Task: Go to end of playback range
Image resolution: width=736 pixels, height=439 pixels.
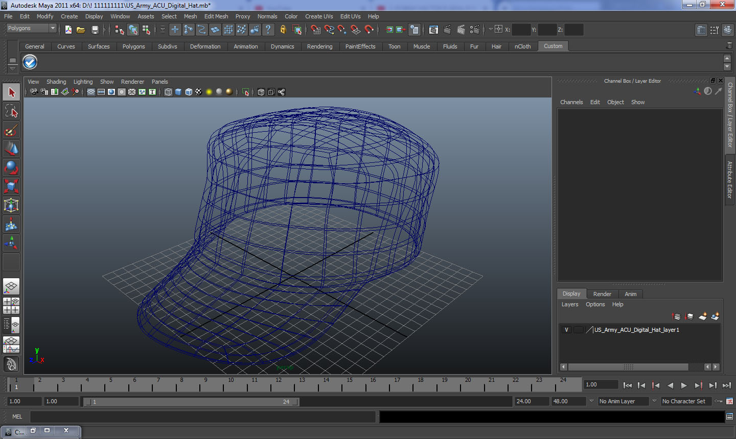Action: point(727,385)
